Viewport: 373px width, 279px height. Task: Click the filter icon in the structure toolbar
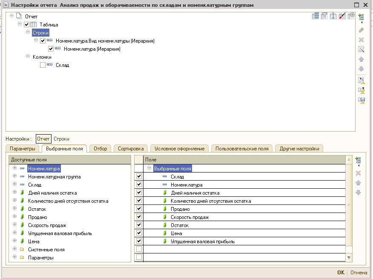click(324, 16)
